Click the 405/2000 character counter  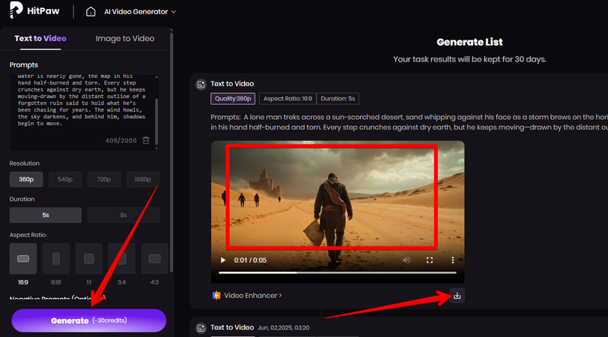[121, 140]
